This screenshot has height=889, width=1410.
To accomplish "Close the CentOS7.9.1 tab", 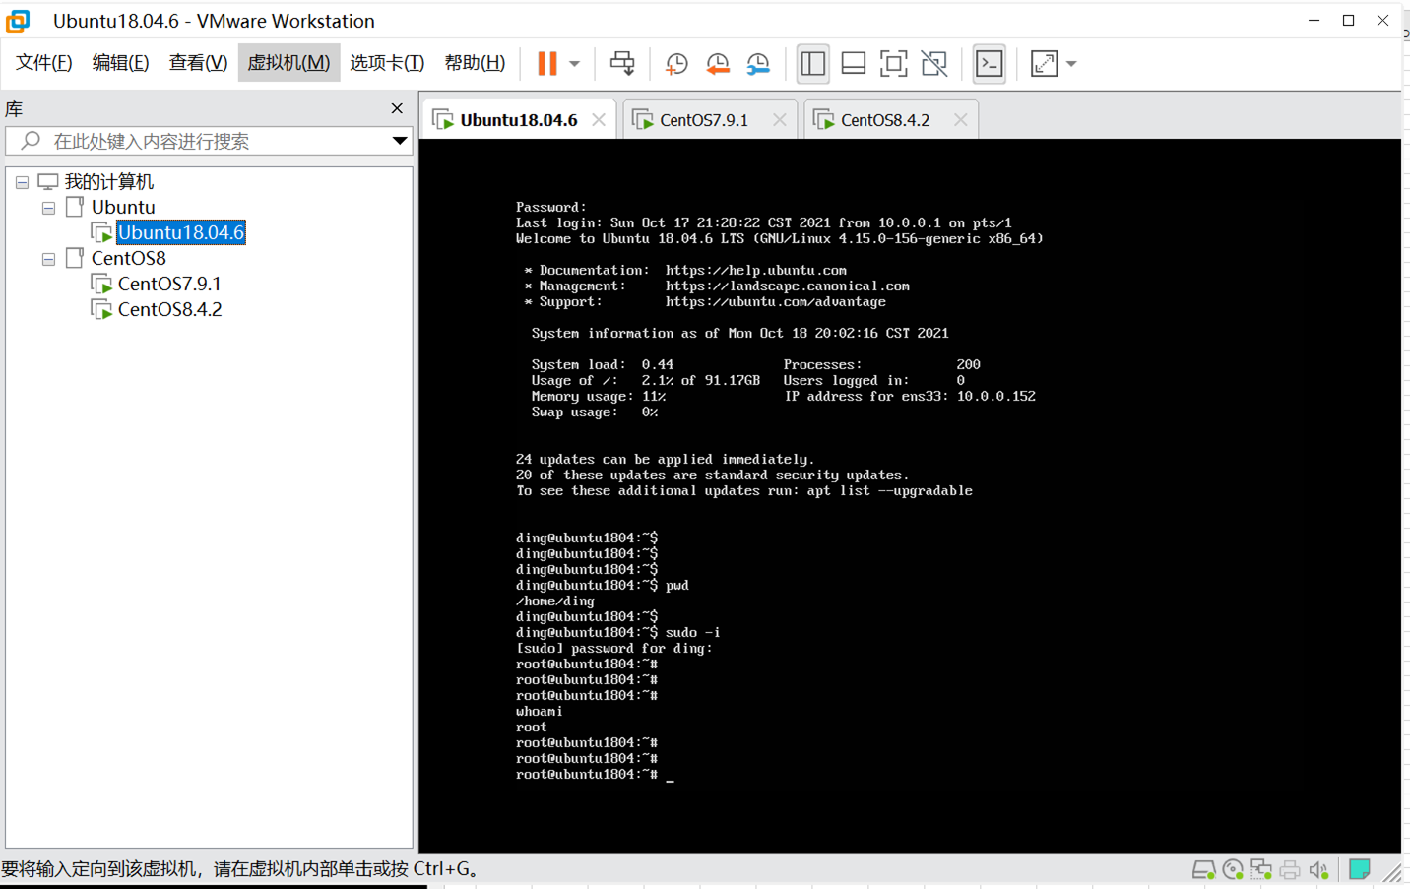I will pyautogui.click(x=780, y=120).
